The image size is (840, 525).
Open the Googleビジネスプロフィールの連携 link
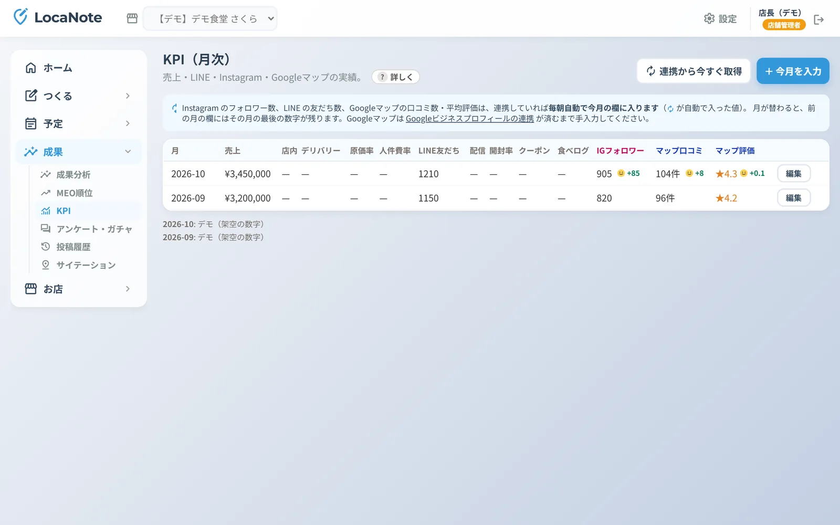470,119
